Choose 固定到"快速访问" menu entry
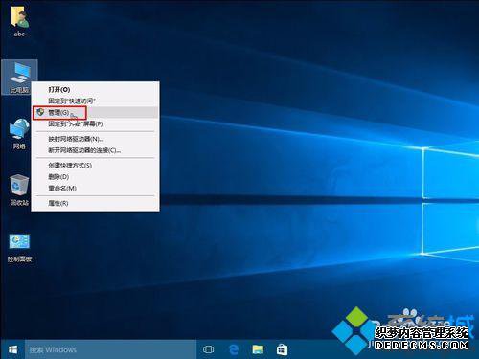The width and height of the screenshot is (479, 359). 95,101
